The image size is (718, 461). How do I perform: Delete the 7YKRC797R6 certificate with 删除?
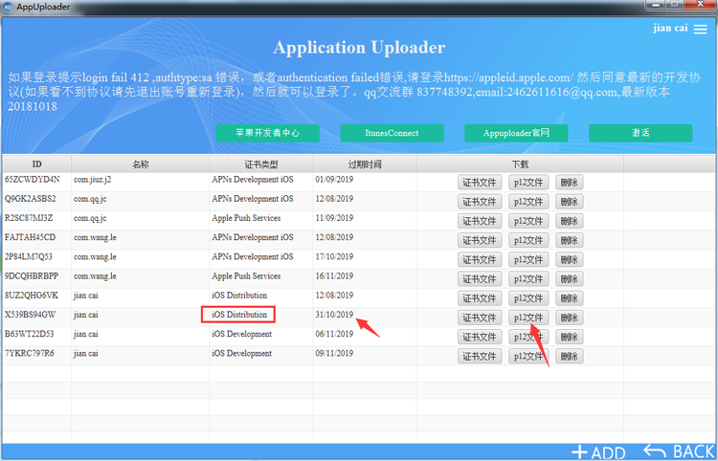pos(570,356)
